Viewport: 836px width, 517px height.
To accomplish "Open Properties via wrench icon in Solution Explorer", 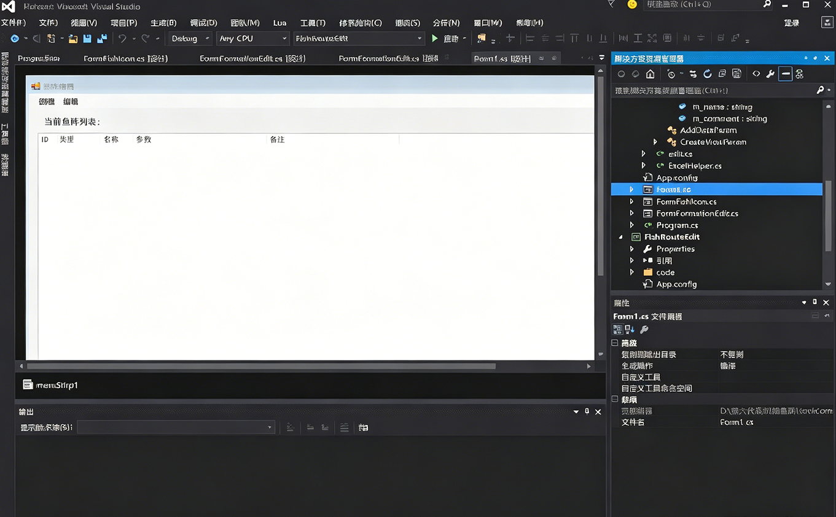I will (x=770, y=74).
